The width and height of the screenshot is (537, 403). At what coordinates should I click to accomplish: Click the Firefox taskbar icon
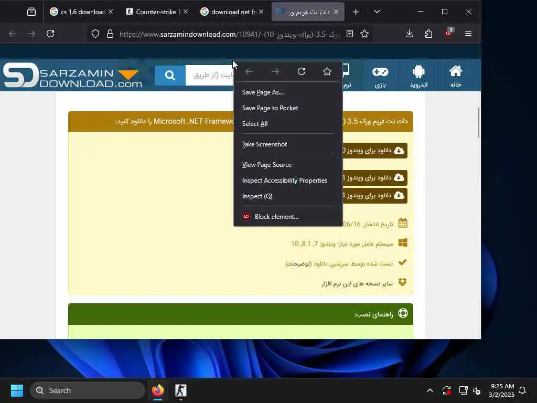pos(158,390)
